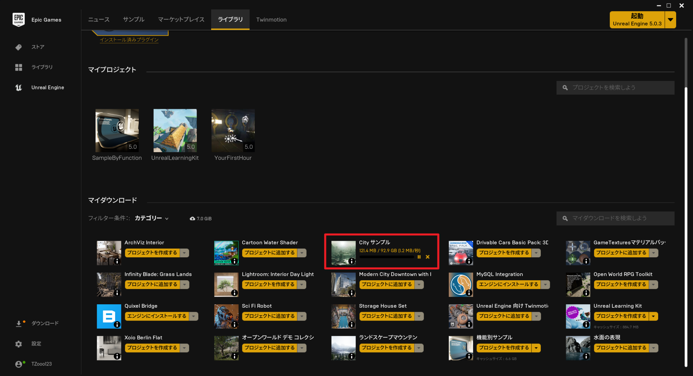This screenshot has height=376, width=693.
Task: Cancel the City サンプル download
Action: pos(428,257)
